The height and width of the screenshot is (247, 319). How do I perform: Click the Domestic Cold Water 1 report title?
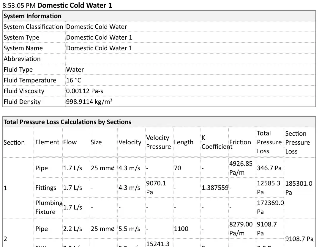click(75, 5)
